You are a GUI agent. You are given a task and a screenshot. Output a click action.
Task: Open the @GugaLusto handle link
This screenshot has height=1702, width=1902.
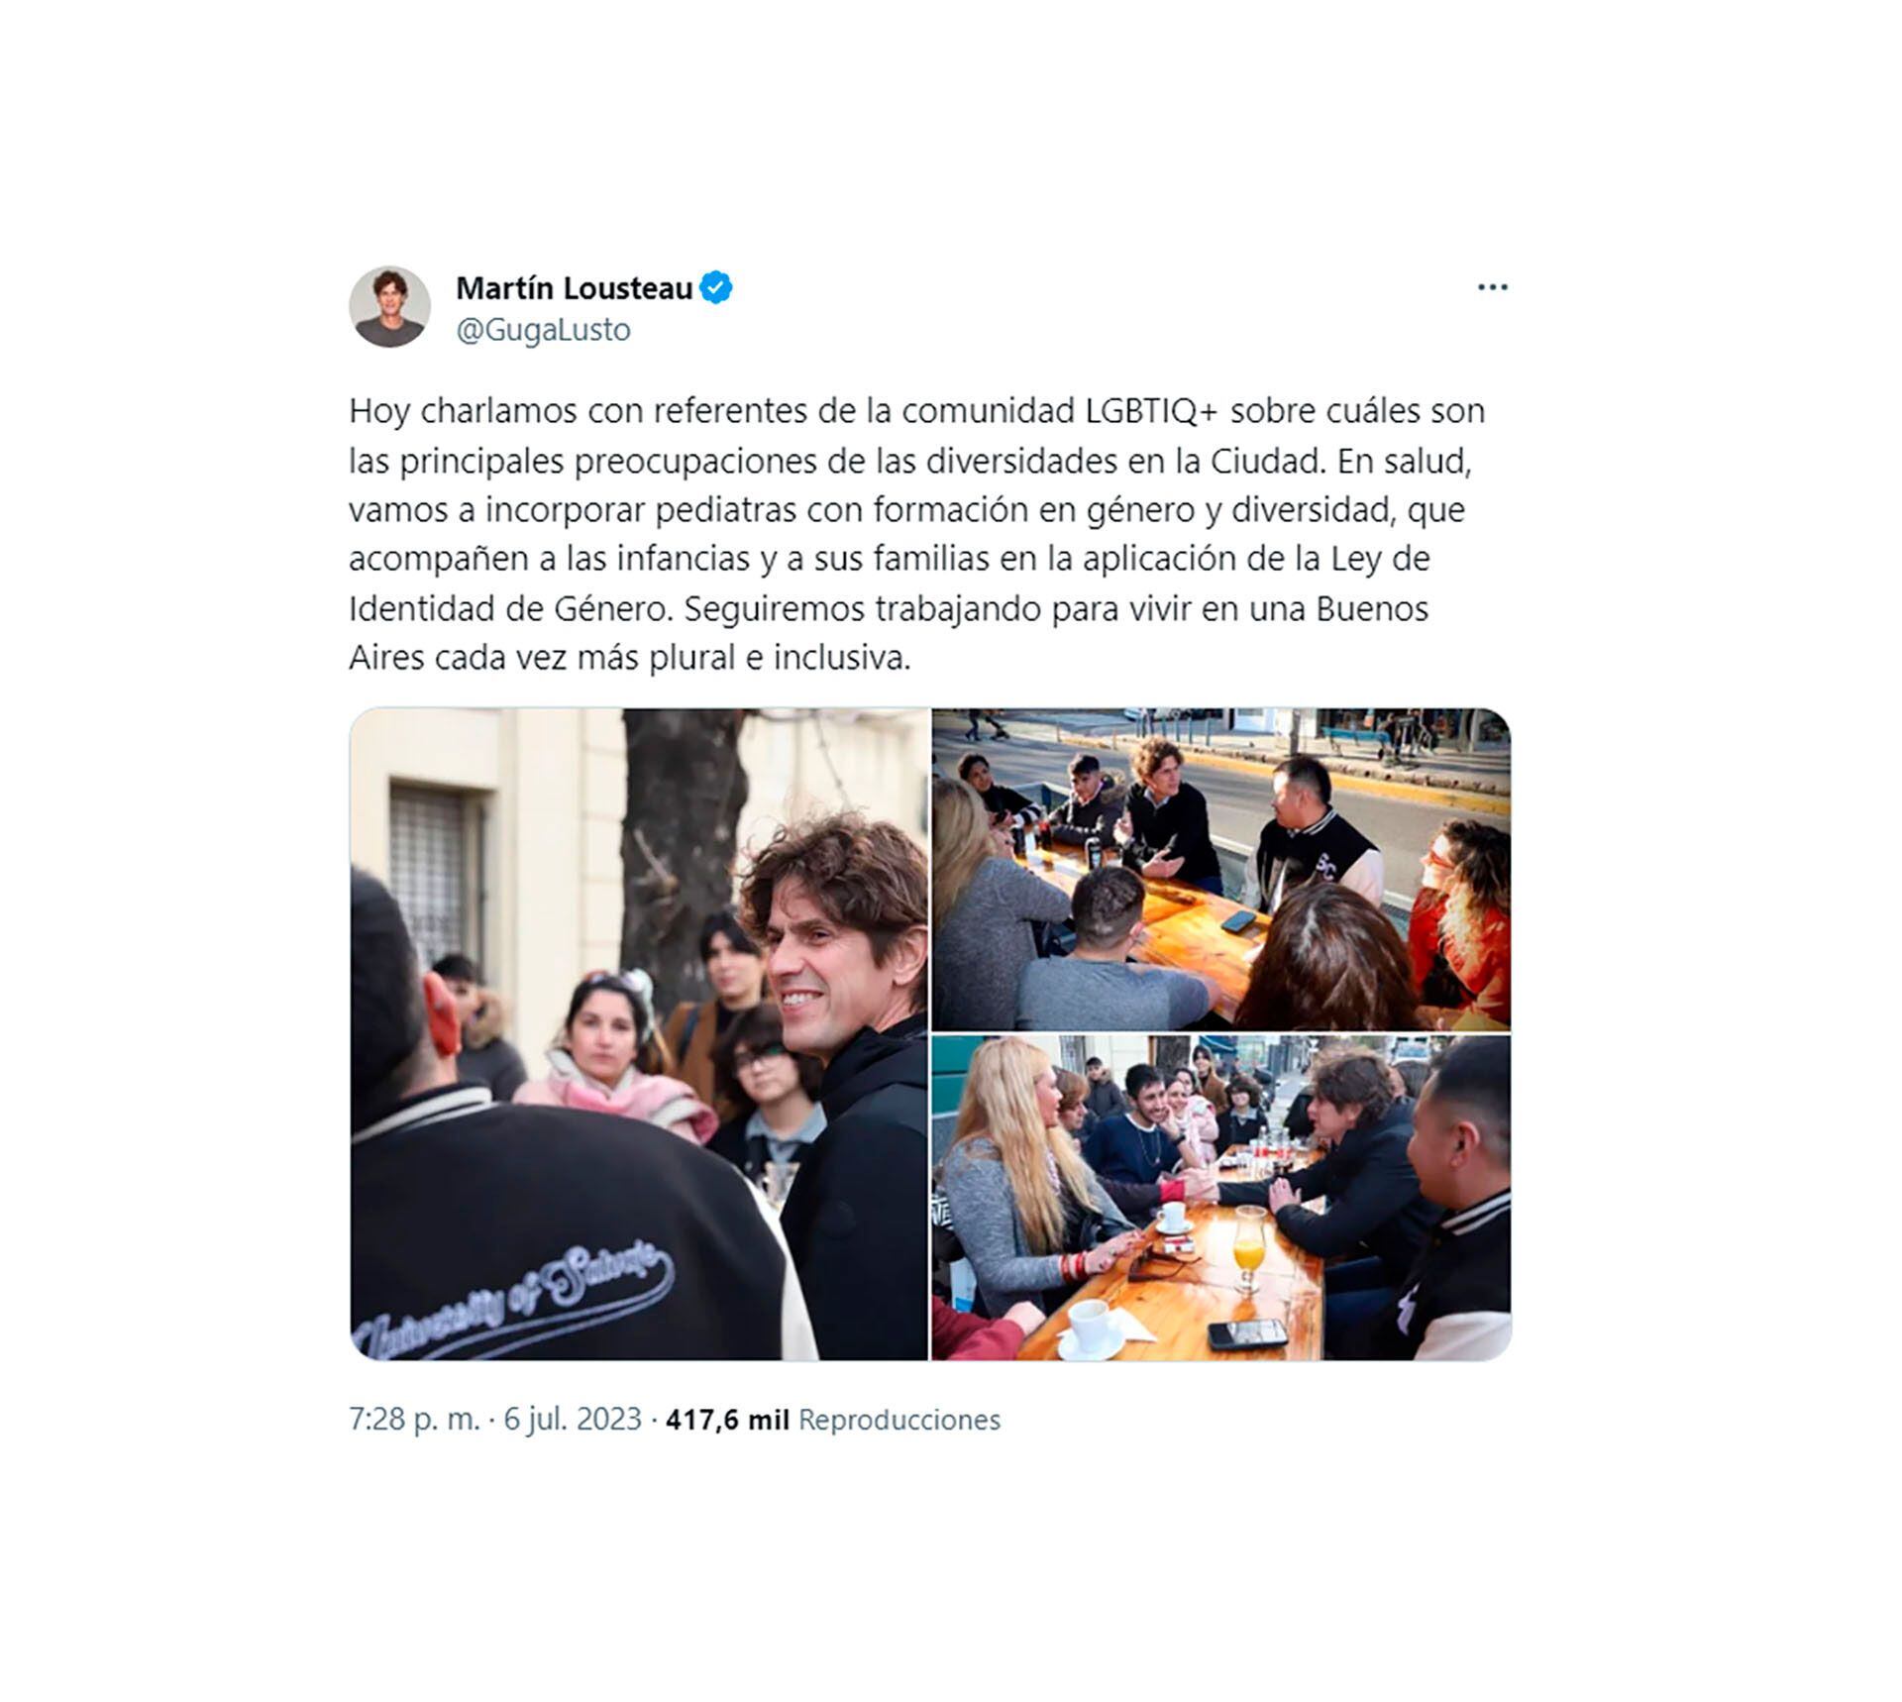(x=543, y=330)
